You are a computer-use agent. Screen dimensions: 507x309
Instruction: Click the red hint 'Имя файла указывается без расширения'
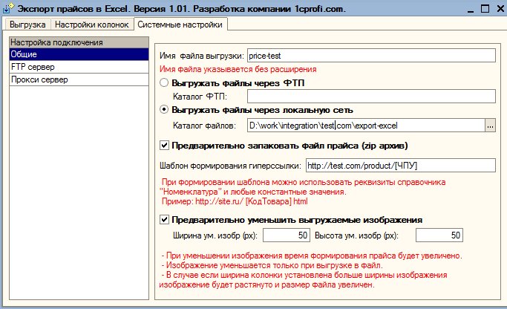238,69
